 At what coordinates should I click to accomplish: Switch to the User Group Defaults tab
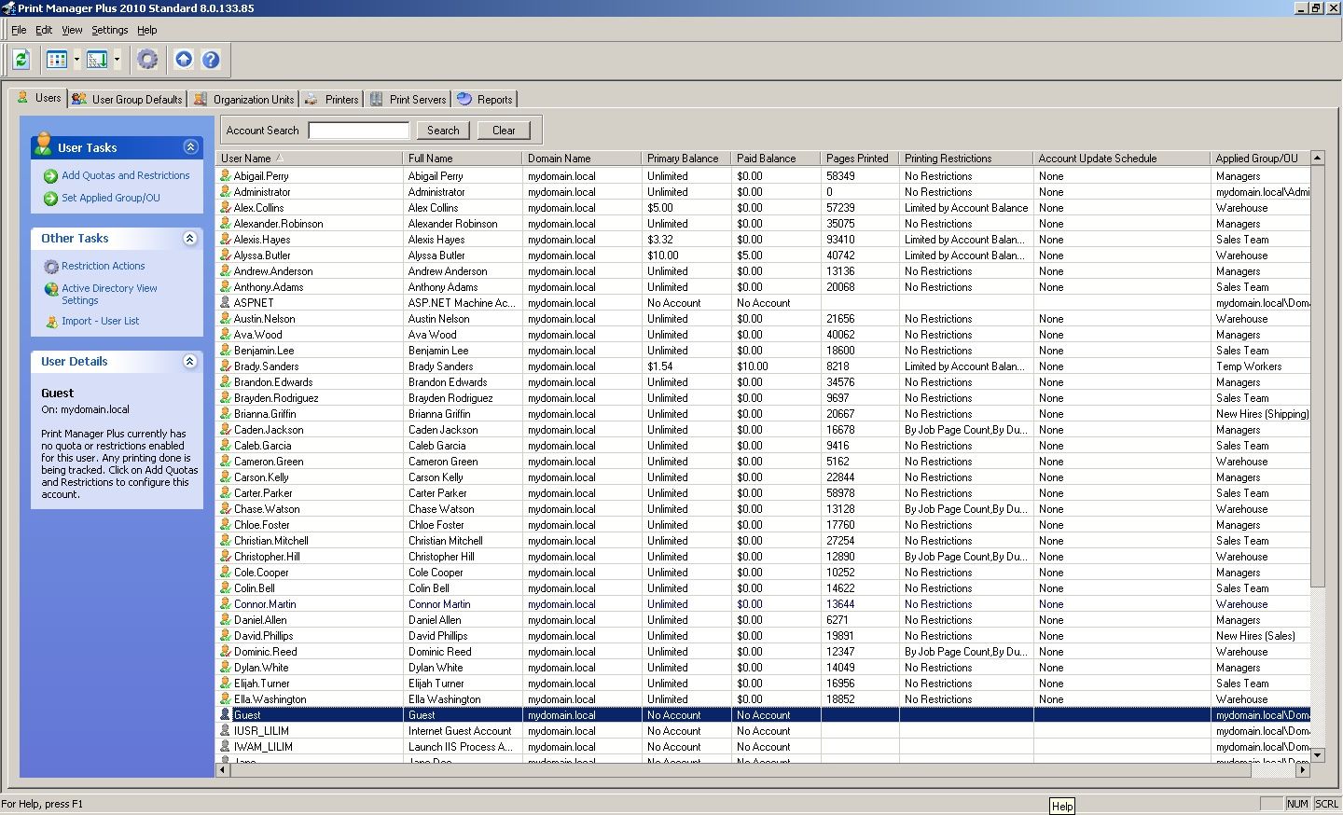coord(127,99)
